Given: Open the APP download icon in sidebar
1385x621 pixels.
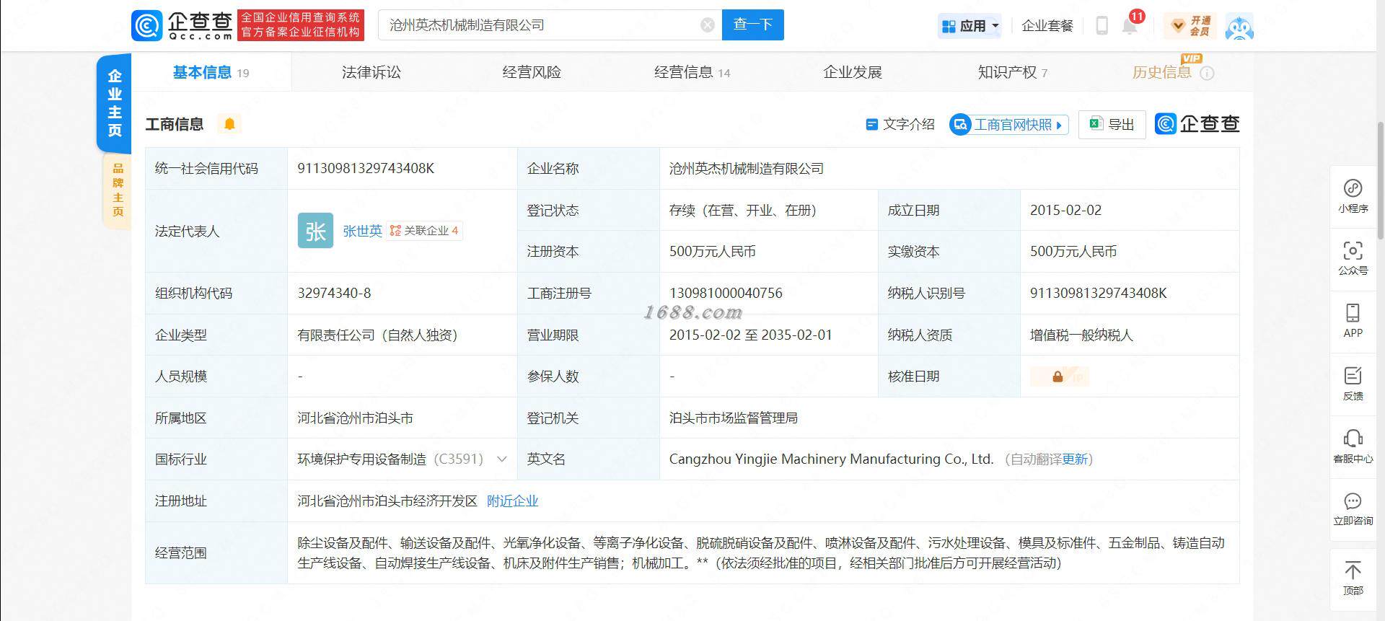Looking at the screenshot, I should [1353, 321].
